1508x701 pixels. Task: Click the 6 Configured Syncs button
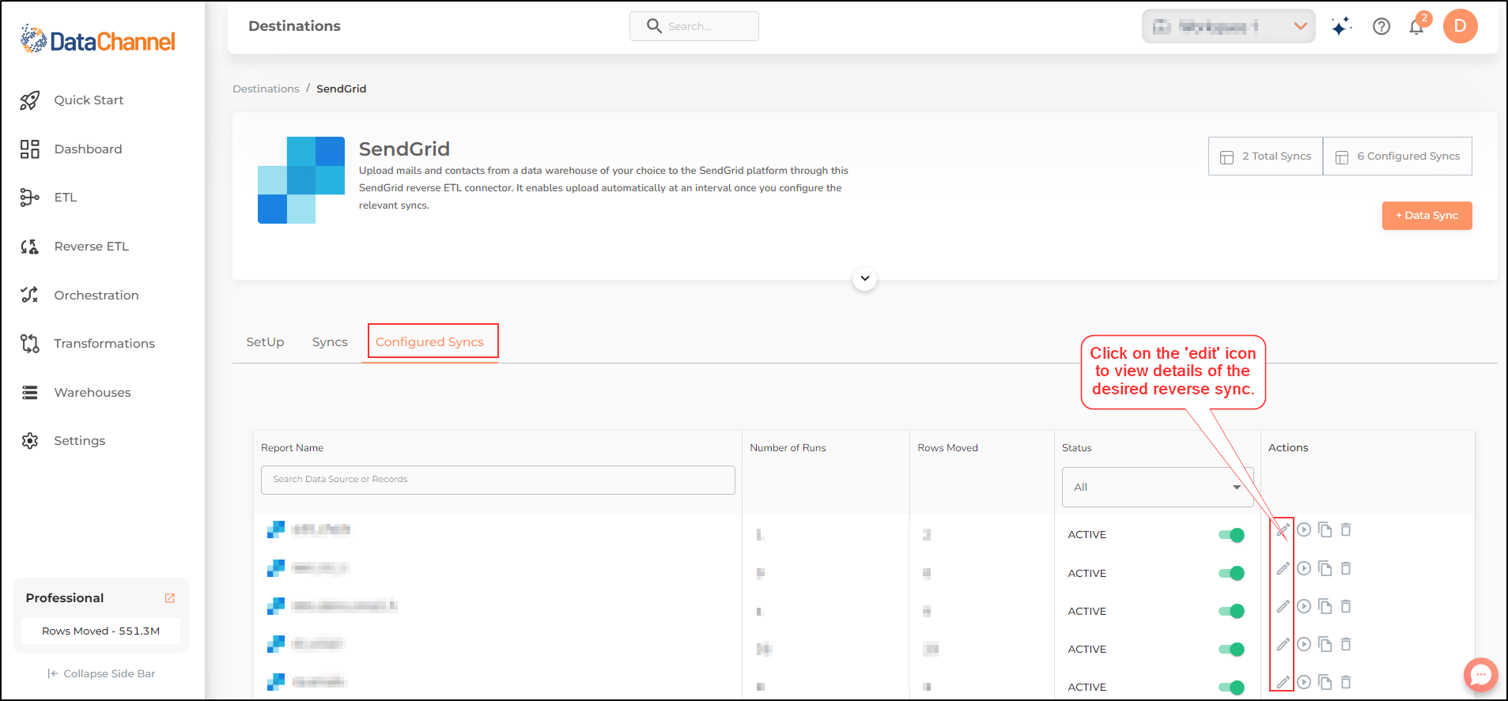pos(1397,156)
